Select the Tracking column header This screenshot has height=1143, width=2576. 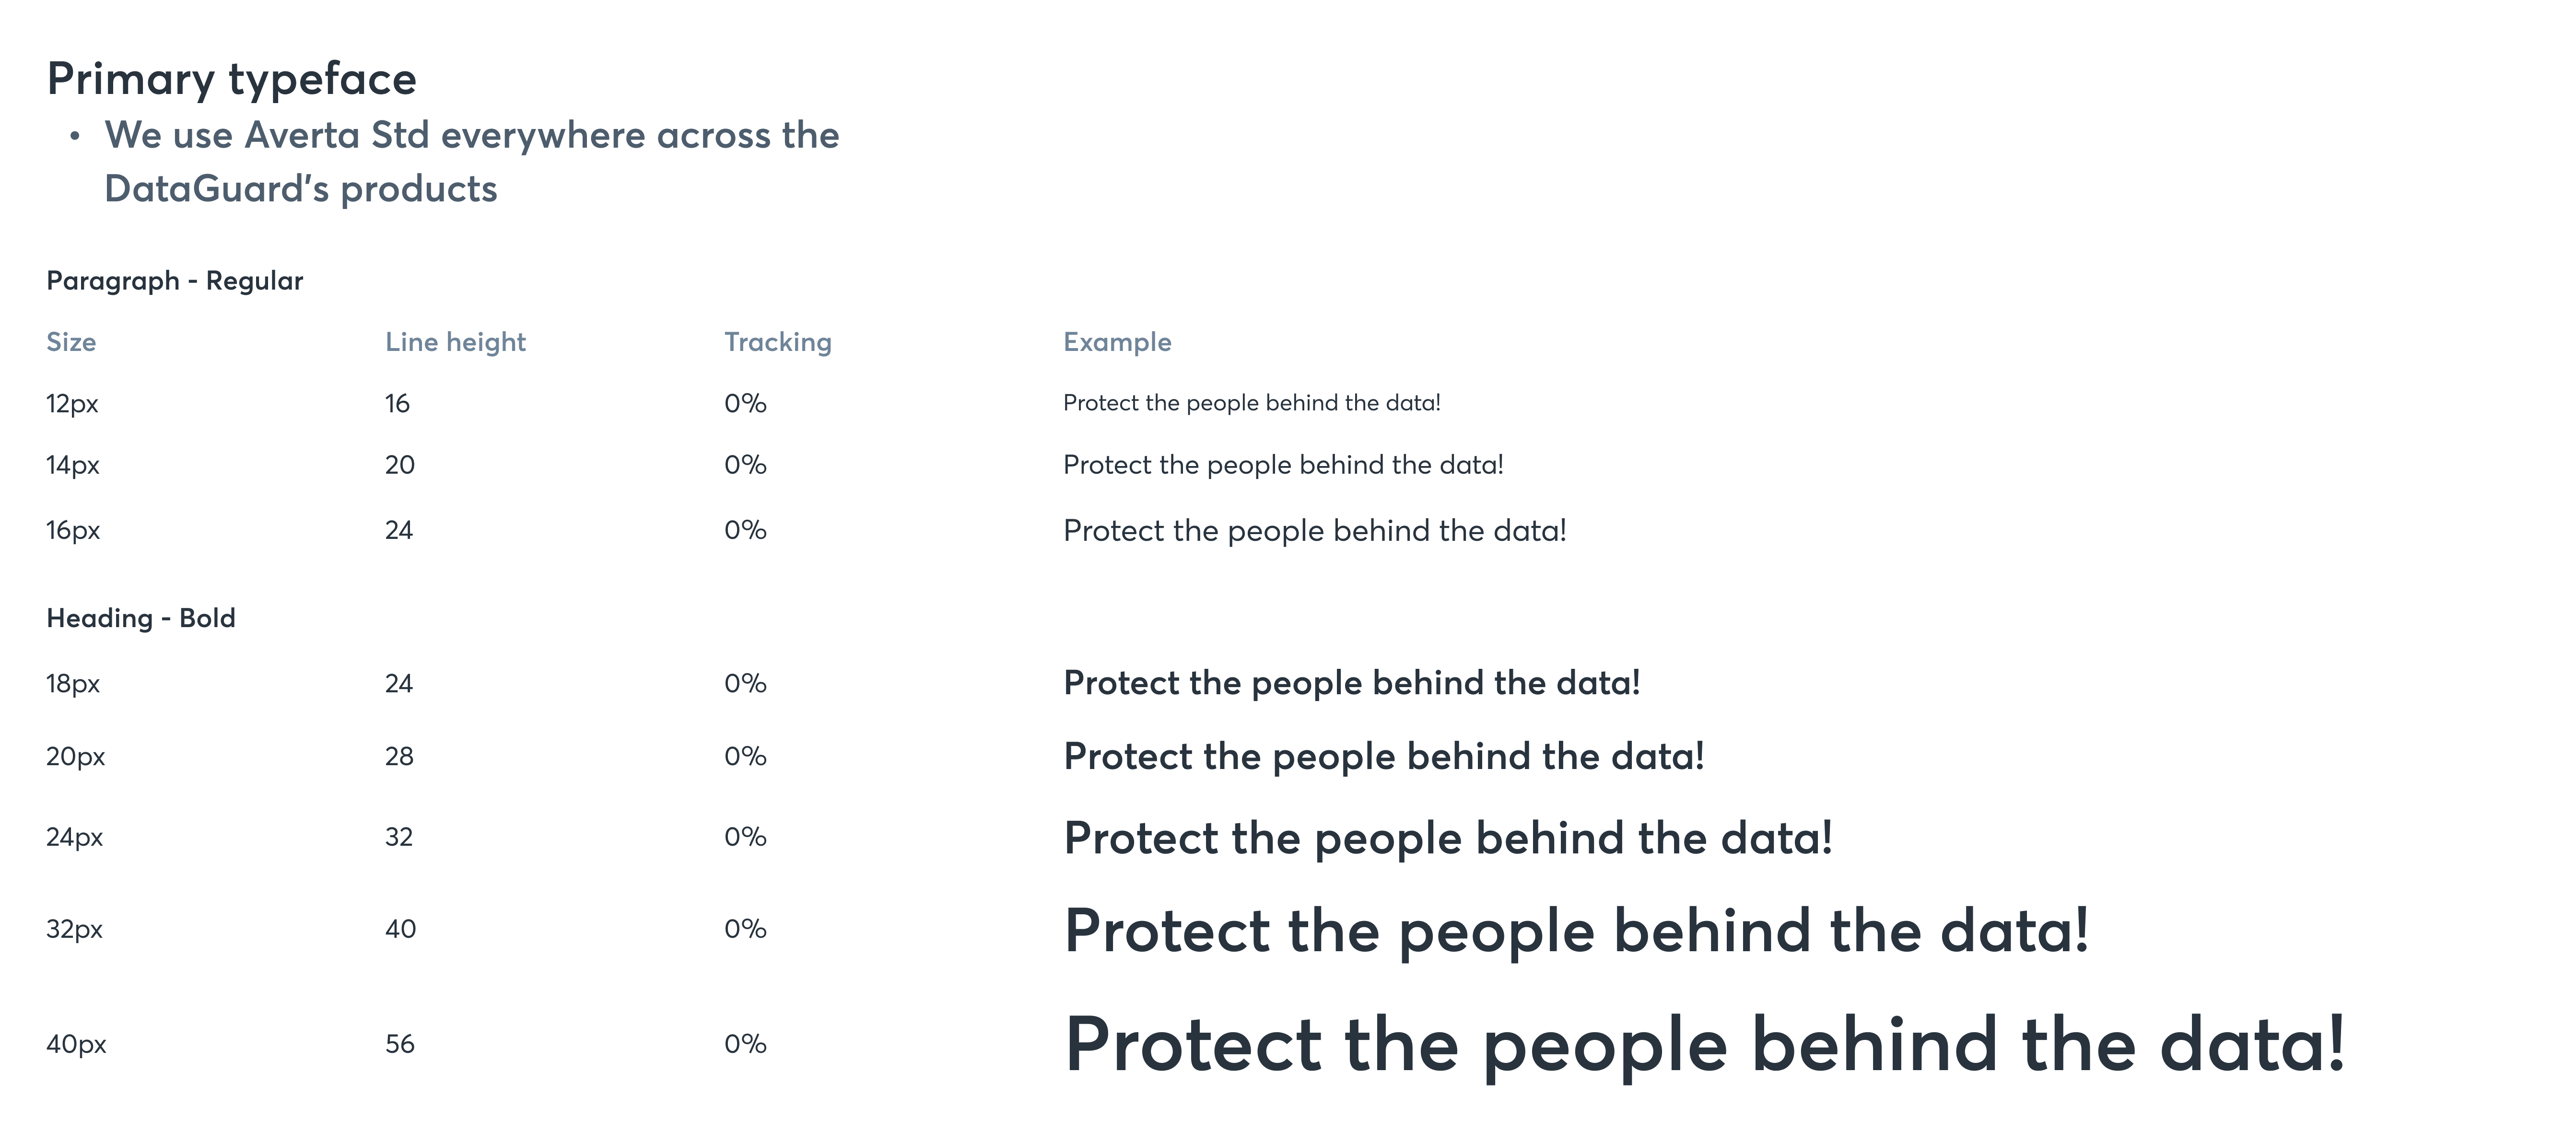click(x=778, y=342)
